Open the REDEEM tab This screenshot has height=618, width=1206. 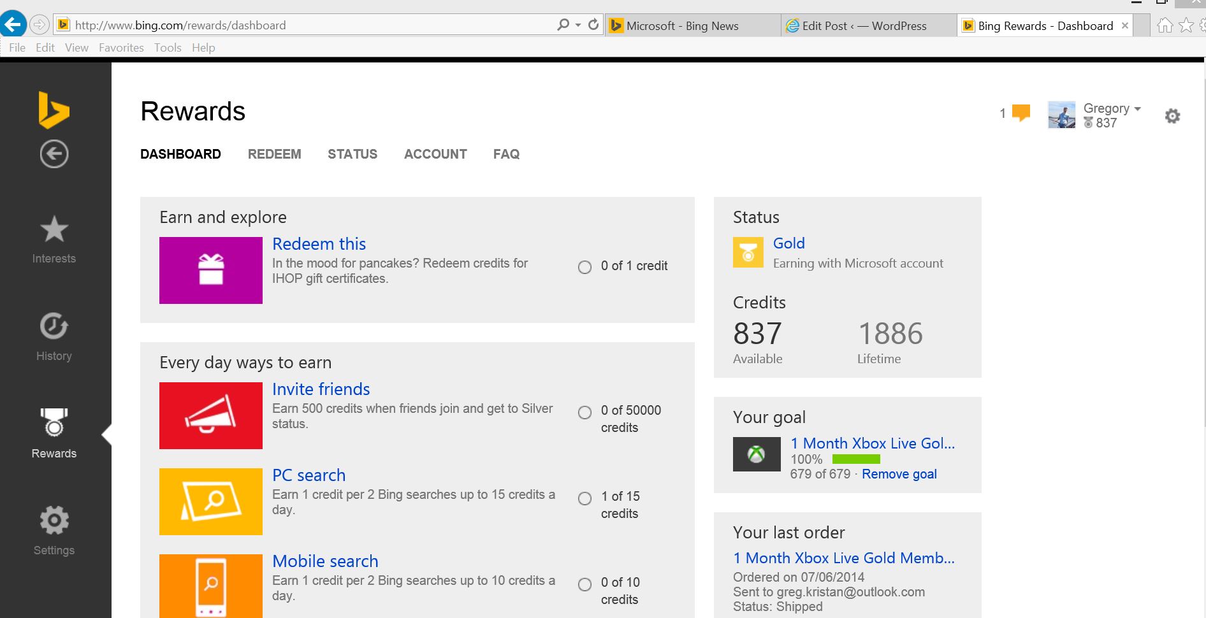275,154
